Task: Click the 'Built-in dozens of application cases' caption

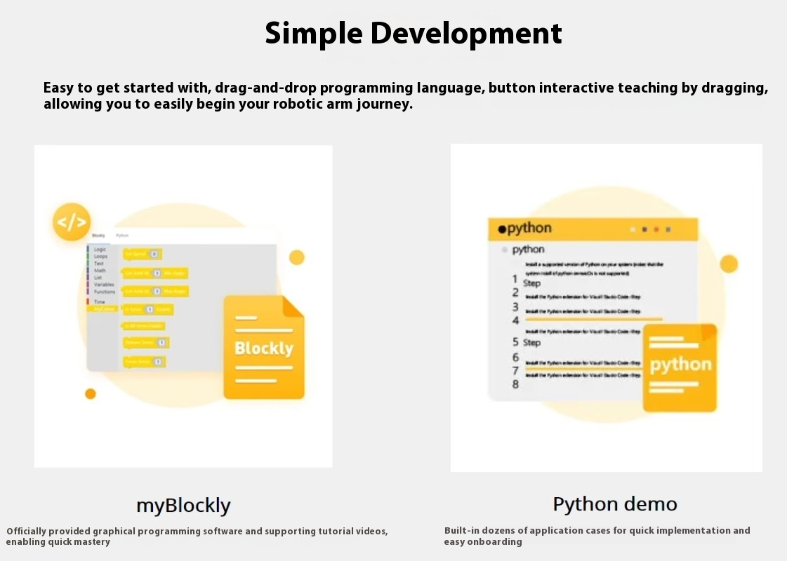Action: click(x=597, y=536)
